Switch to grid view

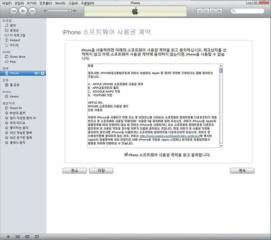[213, 11]
